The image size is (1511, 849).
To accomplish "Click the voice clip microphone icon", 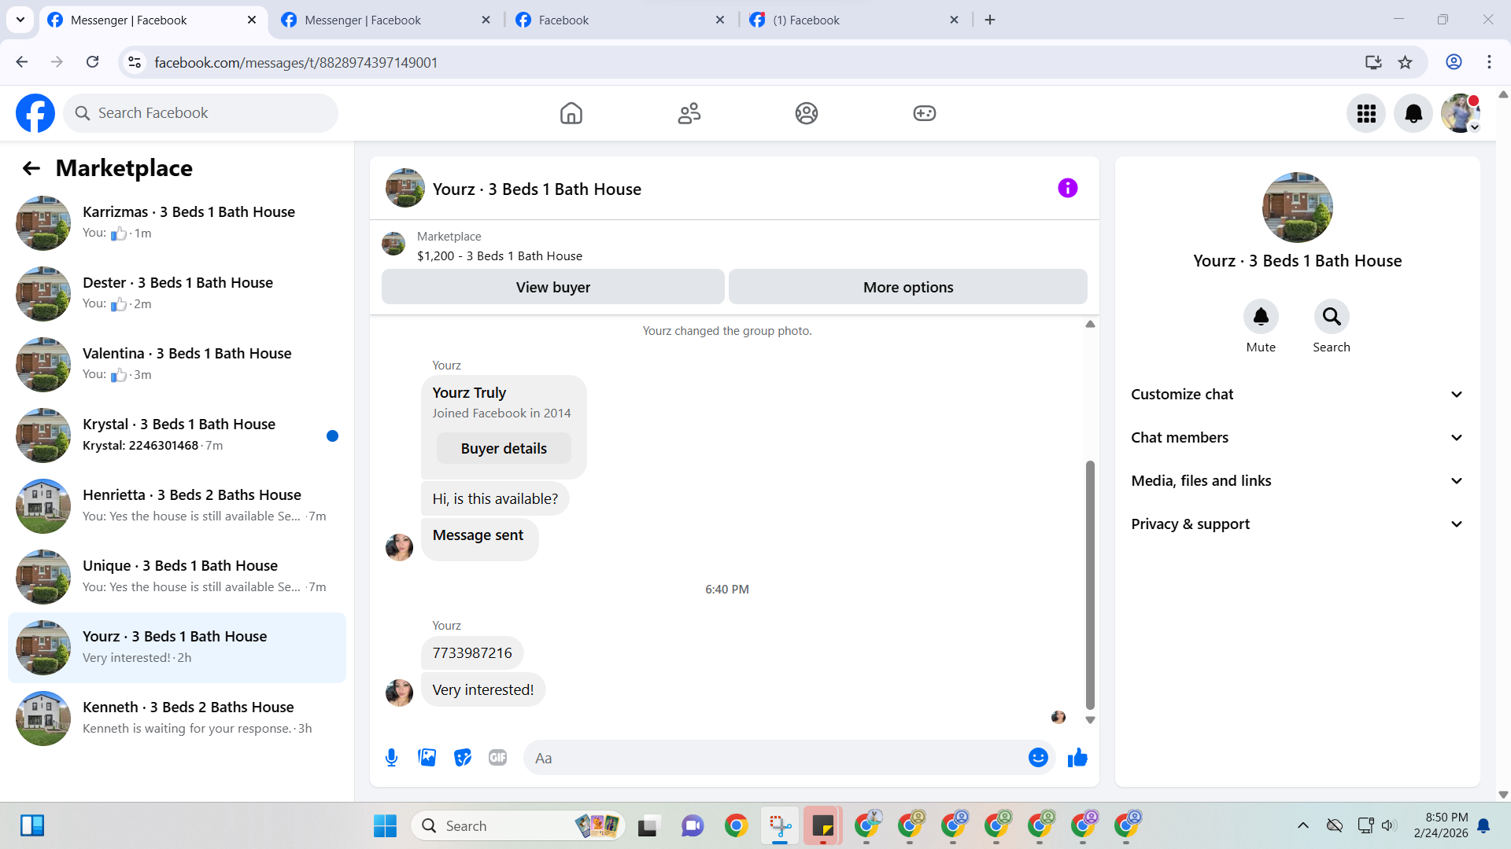I will [391, 758].
